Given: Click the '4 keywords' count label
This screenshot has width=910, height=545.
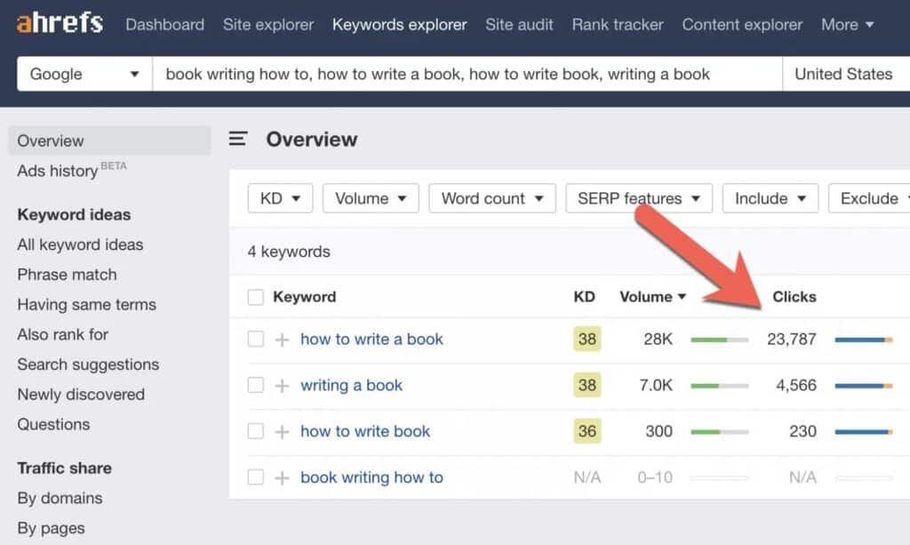Looking at the screenshot, I should (289, 252).
